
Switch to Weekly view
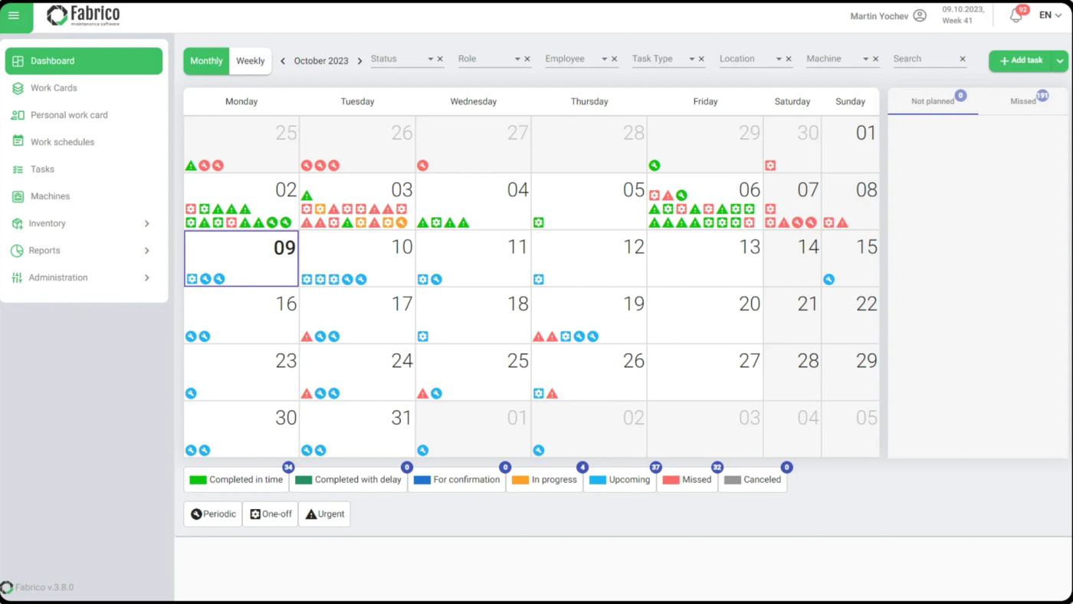[x=250, y=61]
